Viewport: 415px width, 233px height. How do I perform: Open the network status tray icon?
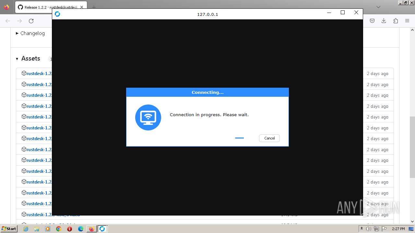pyautogui.click(x=376, y=229)
